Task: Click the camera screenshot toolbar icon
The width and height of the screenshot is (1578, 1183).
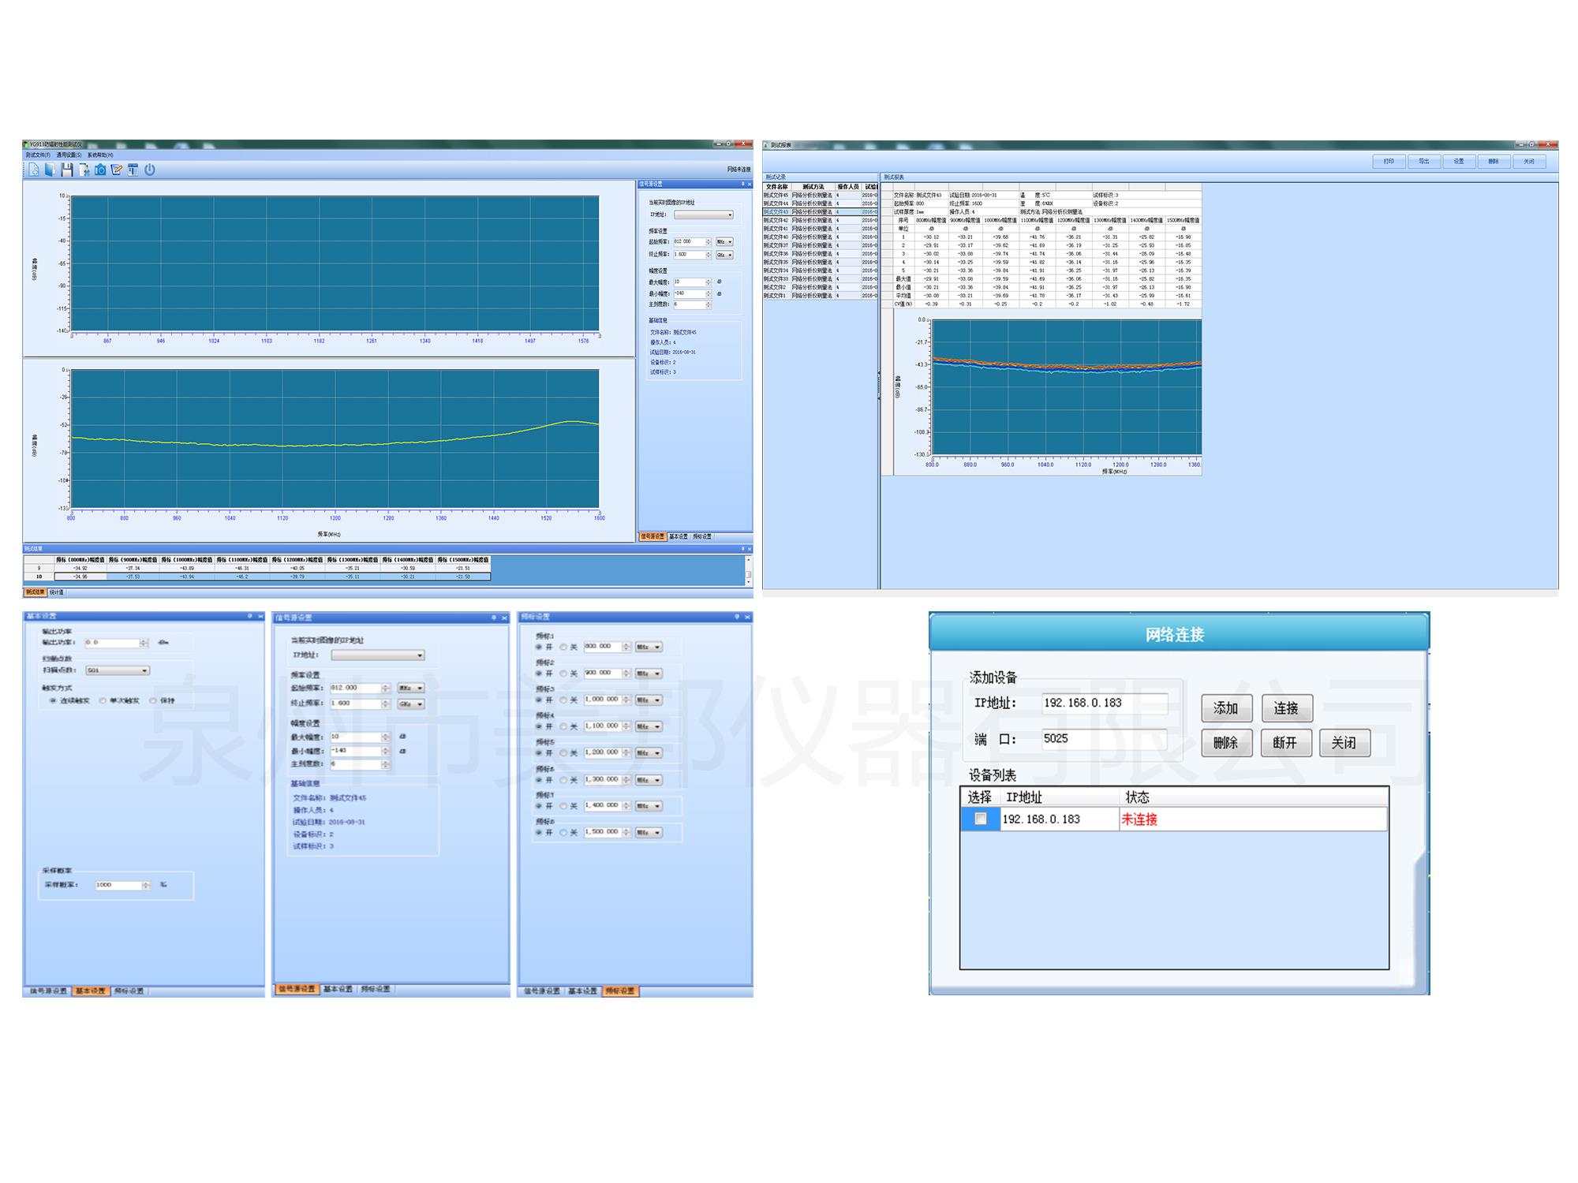Action: (100, 170)
